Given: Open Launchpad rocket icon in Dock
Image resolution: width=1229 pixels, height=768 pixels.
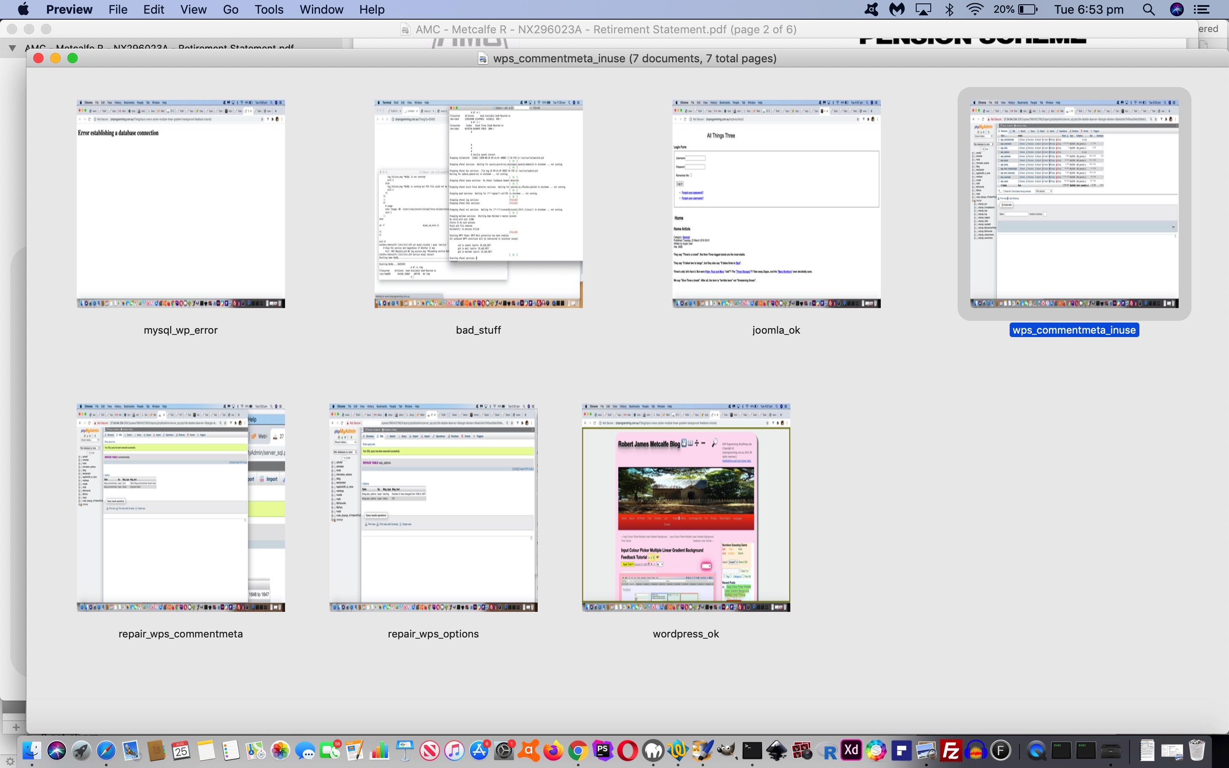Looking at the screenshot, I should tap(81, 750).
